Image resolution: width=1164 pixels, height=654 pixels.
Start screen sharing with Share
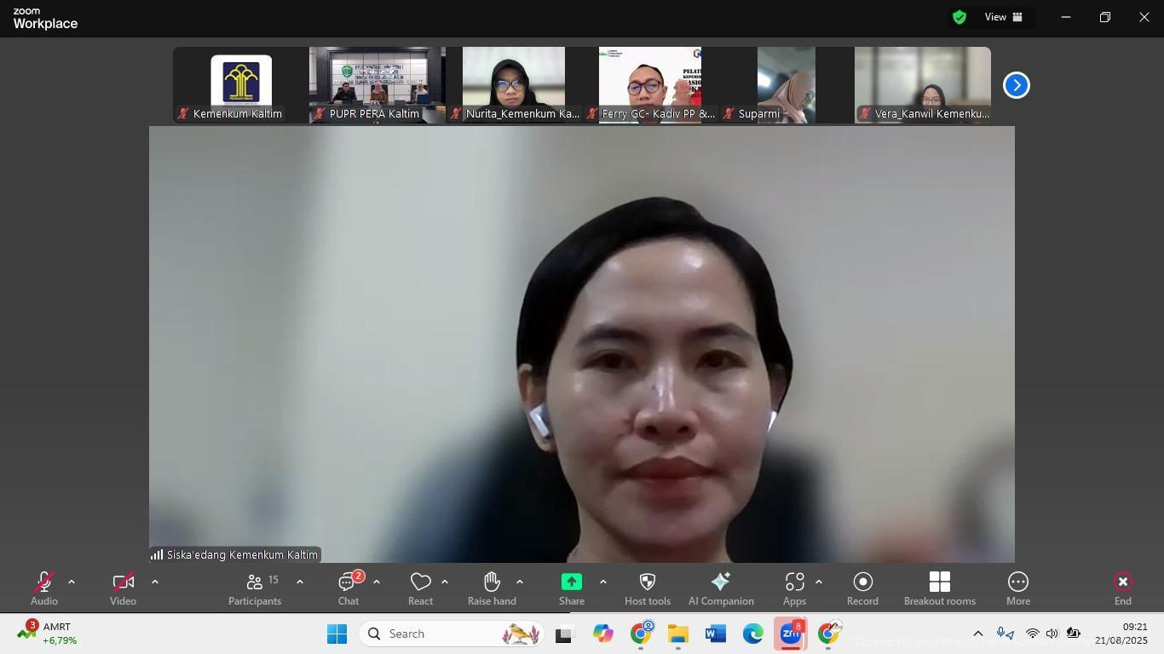pyautogui.click(x=571, y=588)
